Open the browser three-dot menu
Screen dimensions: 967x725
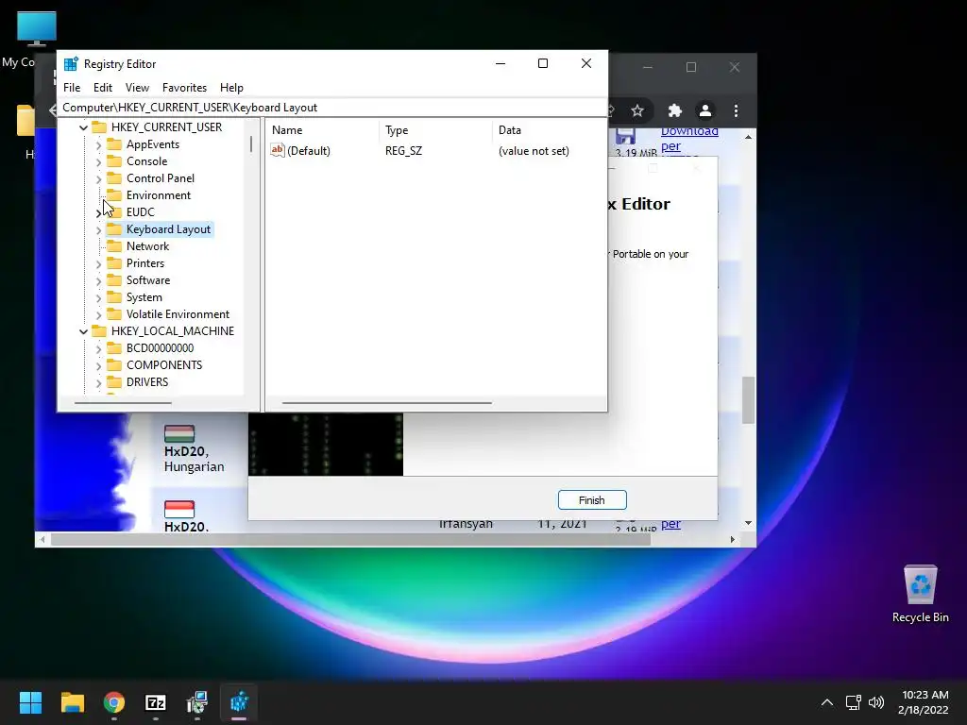(x=736, y=111)
